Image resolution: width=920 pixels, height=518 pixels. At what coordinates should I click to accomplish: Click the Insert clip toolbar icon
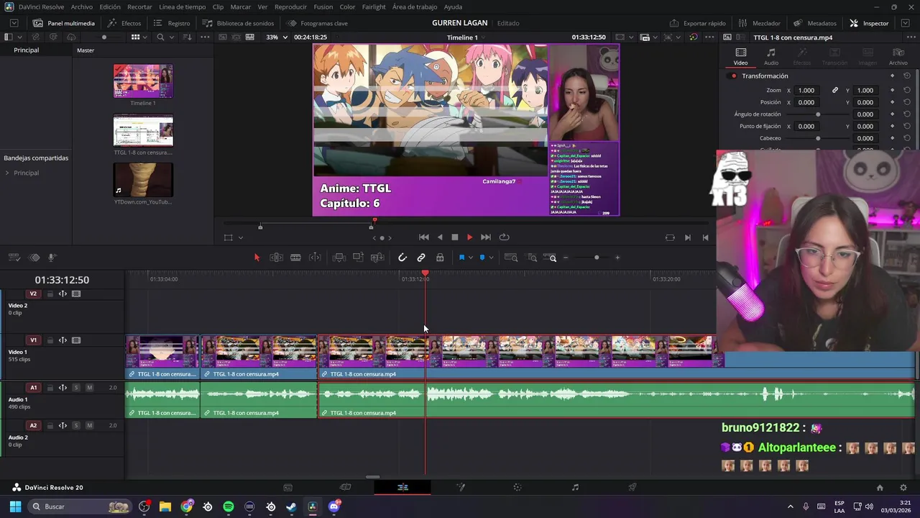[x=339, y=258]
